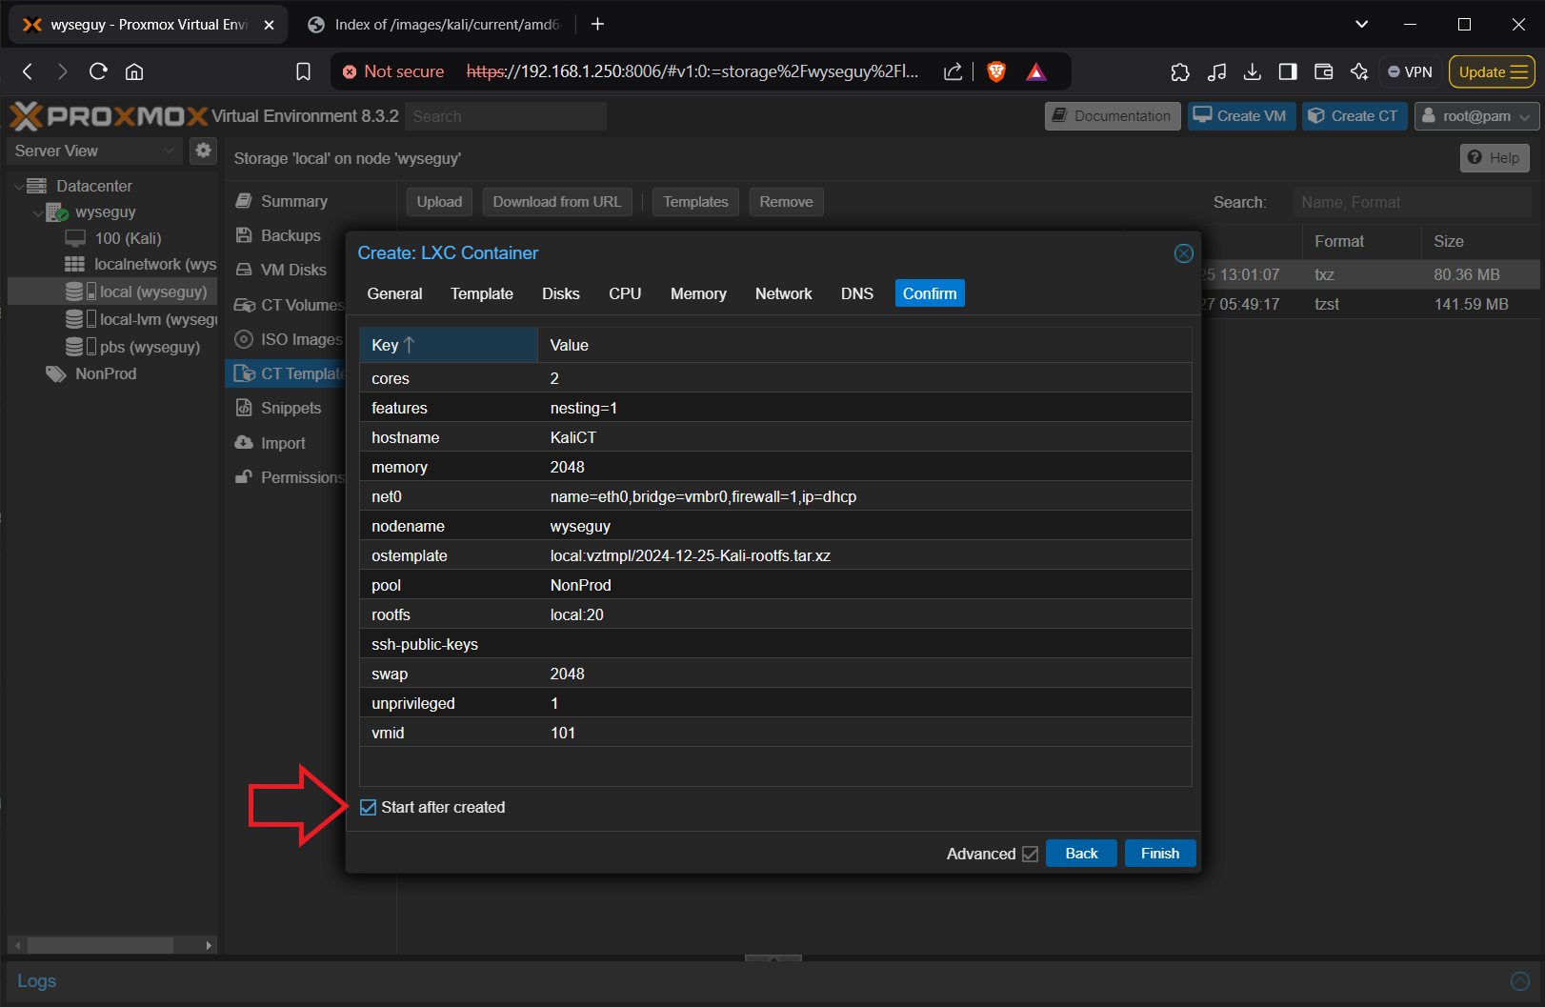This screenshot has height=1007, width=1545.
Task: Switch to the Disks tab
Action: coord(561,293)
